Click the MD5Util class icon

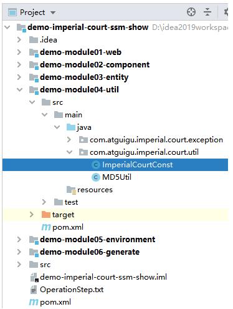pyautogui.click(x=96, y=177)
